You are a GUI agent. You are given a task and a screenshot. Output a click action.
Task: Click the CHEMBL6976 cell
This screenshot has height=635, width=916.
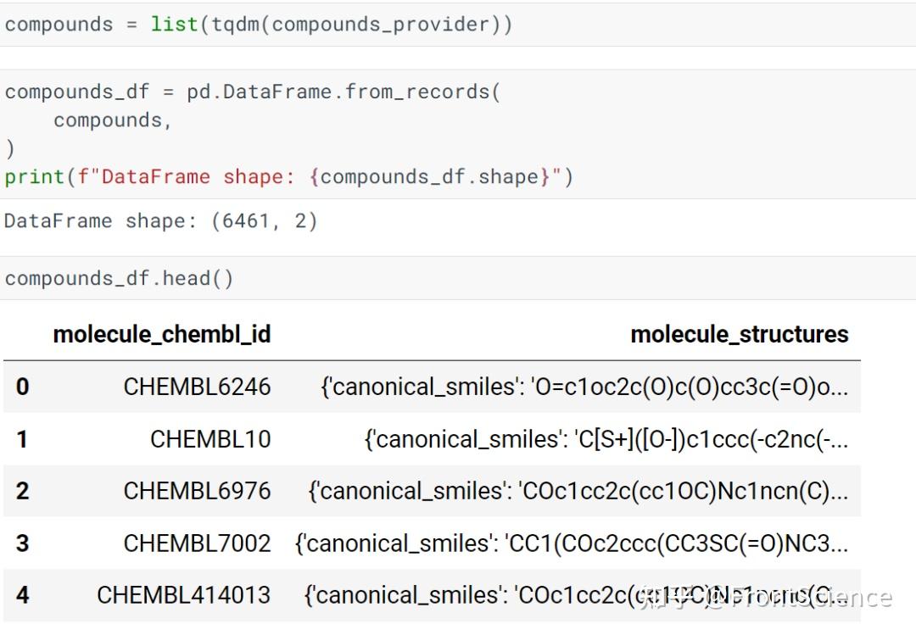pyautogui.click(x=197, y=491)
